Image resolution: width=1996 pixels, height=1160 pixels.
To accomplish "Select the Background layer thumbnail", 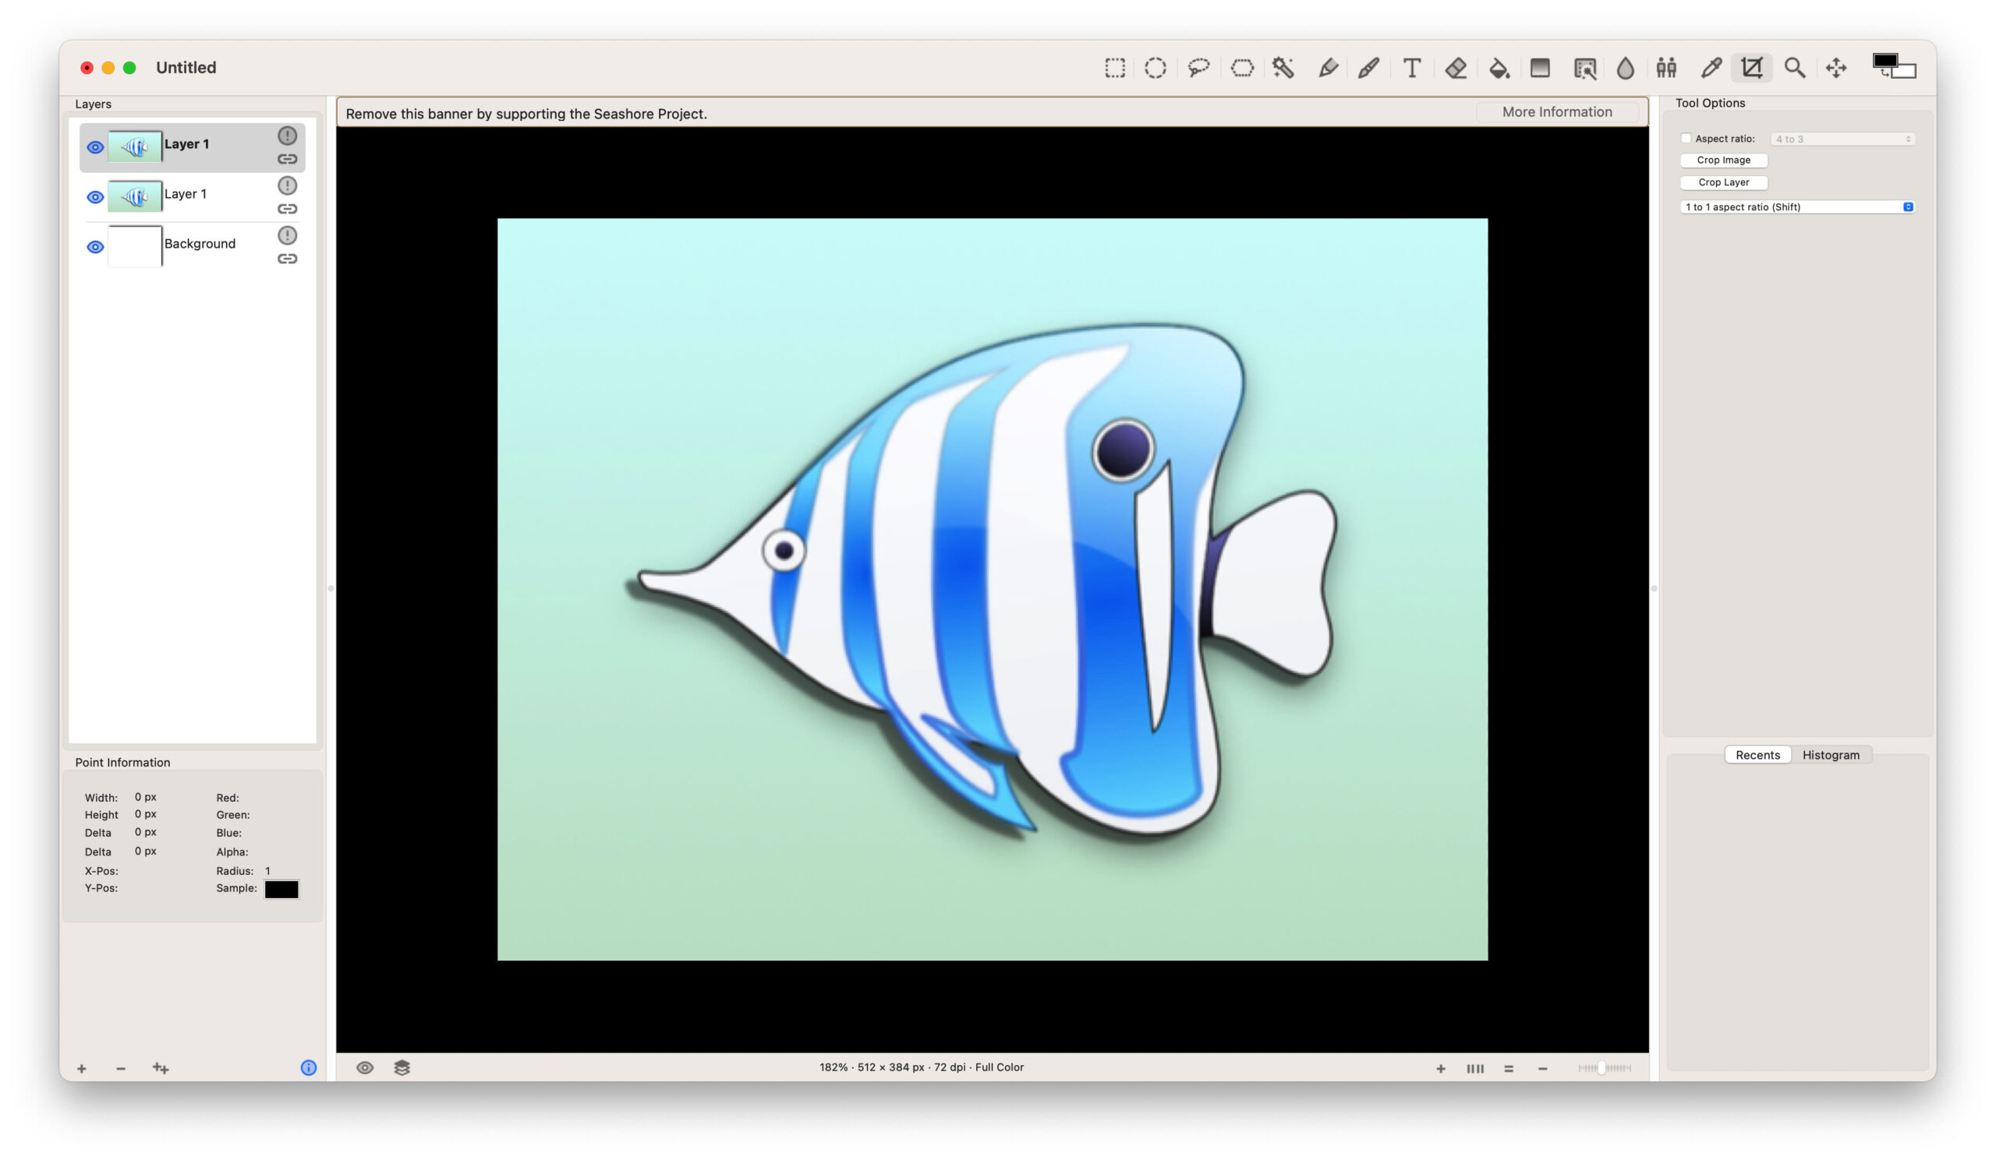I will [135, 246].
